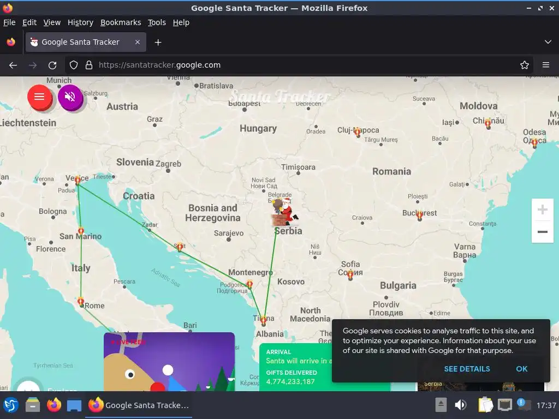Open Firefox View pinned icon
559x419 pixels.
pos(11,42)
